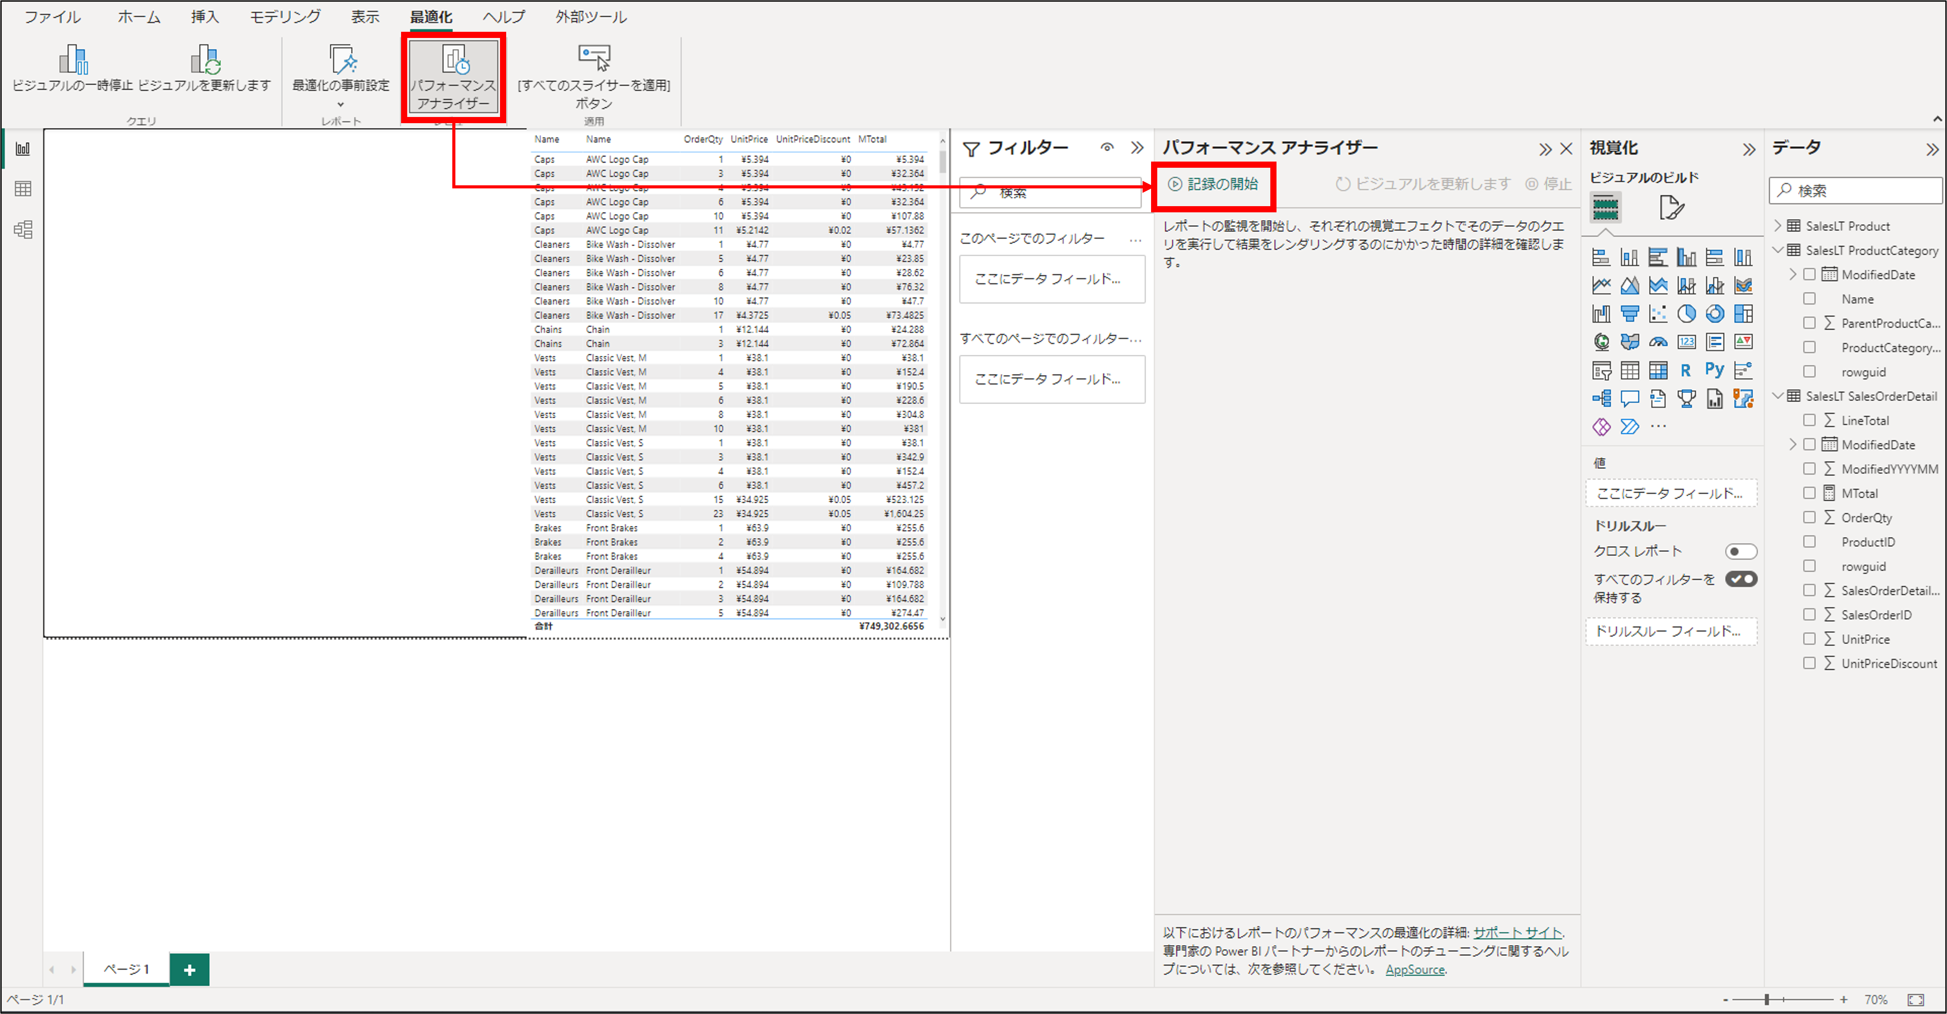This screenshot has width=1947, height=1014.
Task: Check the UnitPrice field checkbox
Action: (x=1810, y=638)
